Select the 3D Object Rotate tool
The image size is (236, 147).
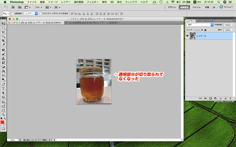pyautogui.click(x=3, y=102)
